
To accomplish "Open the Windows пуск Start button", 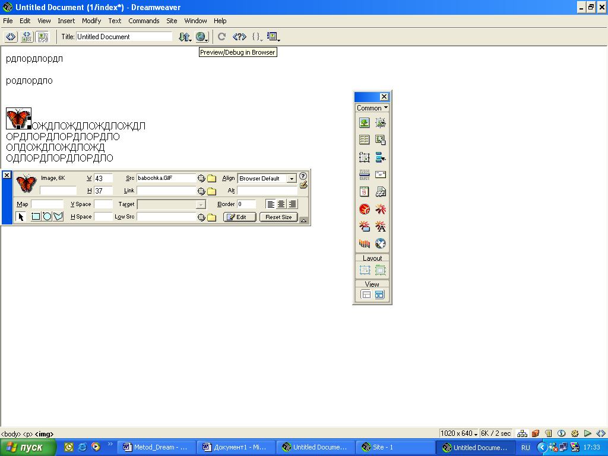I will tap(28, 447).
